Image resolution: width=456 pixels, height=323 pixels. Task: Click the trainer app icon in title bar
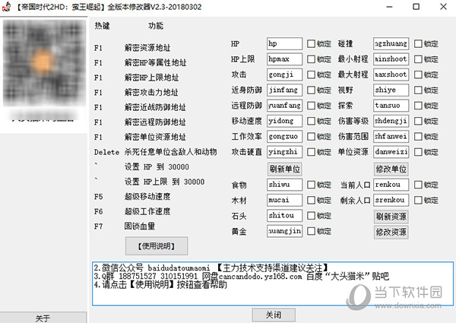(6, 6)
